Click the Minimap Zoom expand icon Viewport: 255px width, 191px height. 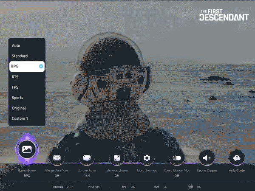coord(117,158)
